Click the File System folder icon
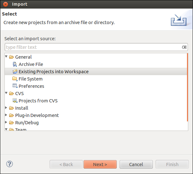The height and width of the screenshot is (174, 193). (x=15, y=79)
